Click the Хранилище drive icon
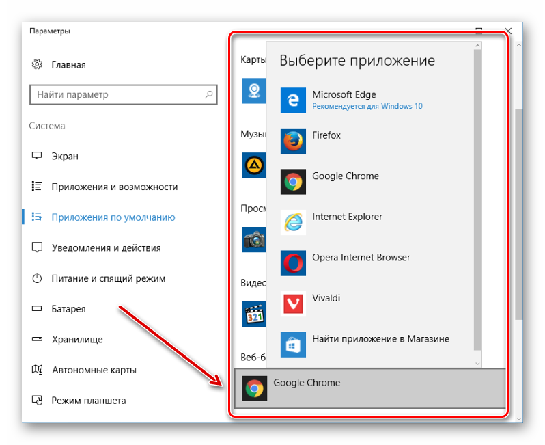This screenshot has height=445, width=545. click(37, 339)
